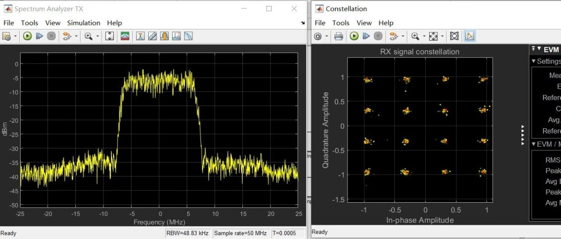Collapse the Settings section in EVM panel

534,61
